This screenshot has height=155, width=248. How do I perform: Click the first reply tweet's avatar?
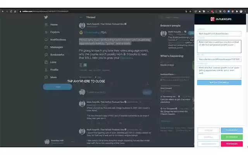(82, 104)
